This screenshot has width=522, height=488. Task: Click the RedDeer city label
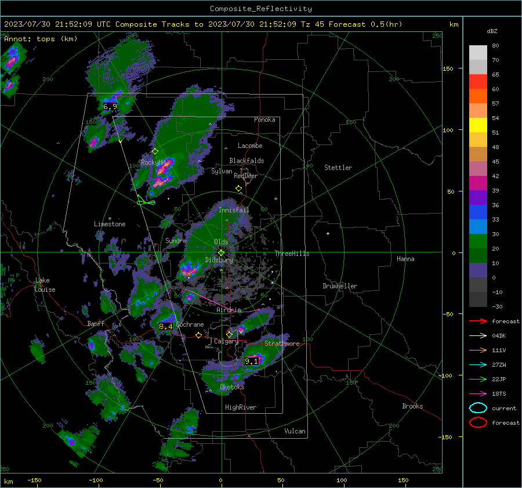coord(246,176)
